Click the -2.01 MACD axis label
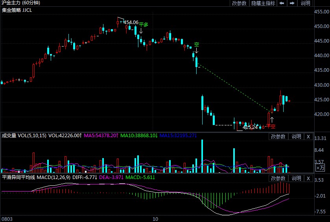 320,196
